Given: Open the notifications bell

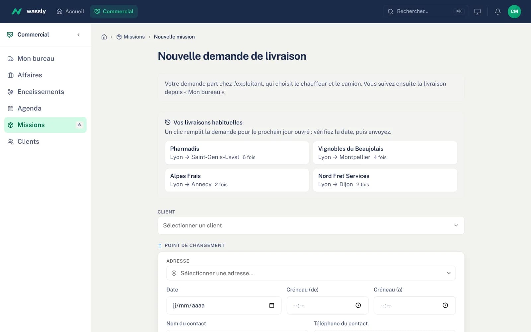Looking at the screenshot, I should [x=497, y=12].
